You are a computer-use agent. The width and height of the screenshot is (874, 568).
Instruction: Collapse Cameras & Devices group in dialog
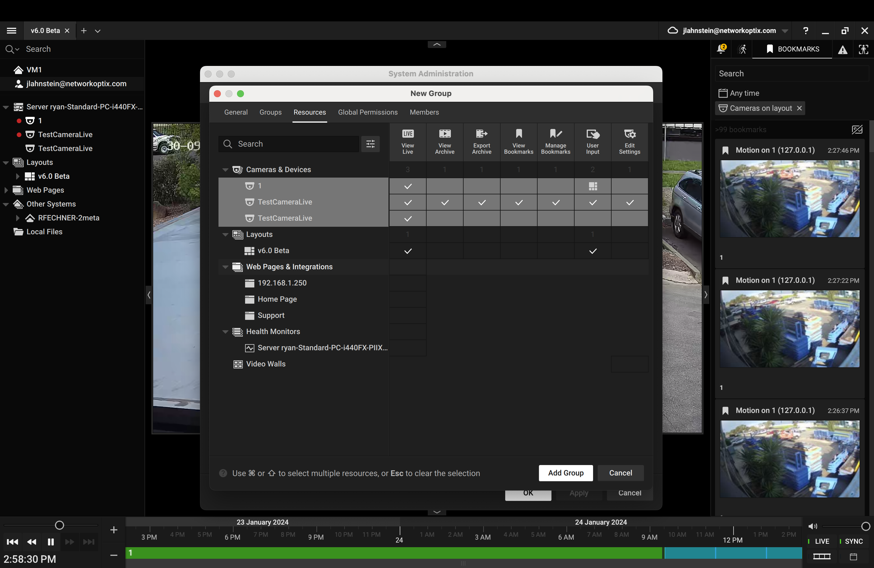(225, 170)
